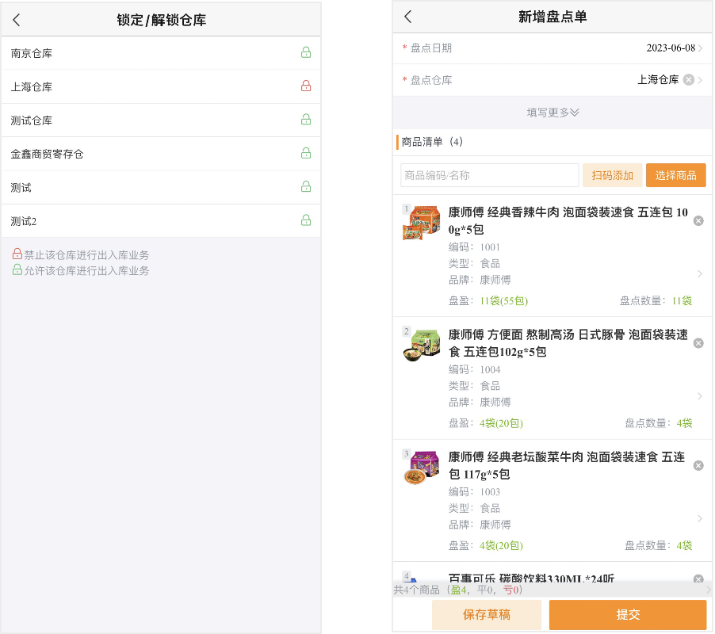This screenshot has width=715, height=634.
Task: Tap 保存草稿 button
Action: coord(487,614)
